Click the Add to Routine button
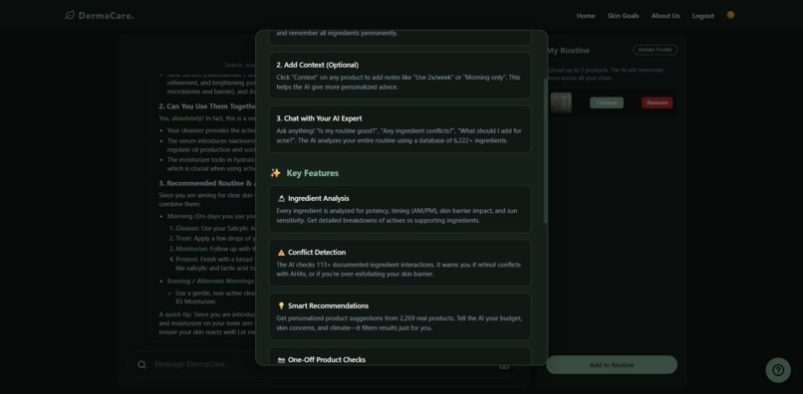Screen dimensions: 803x394 [612, 365]
